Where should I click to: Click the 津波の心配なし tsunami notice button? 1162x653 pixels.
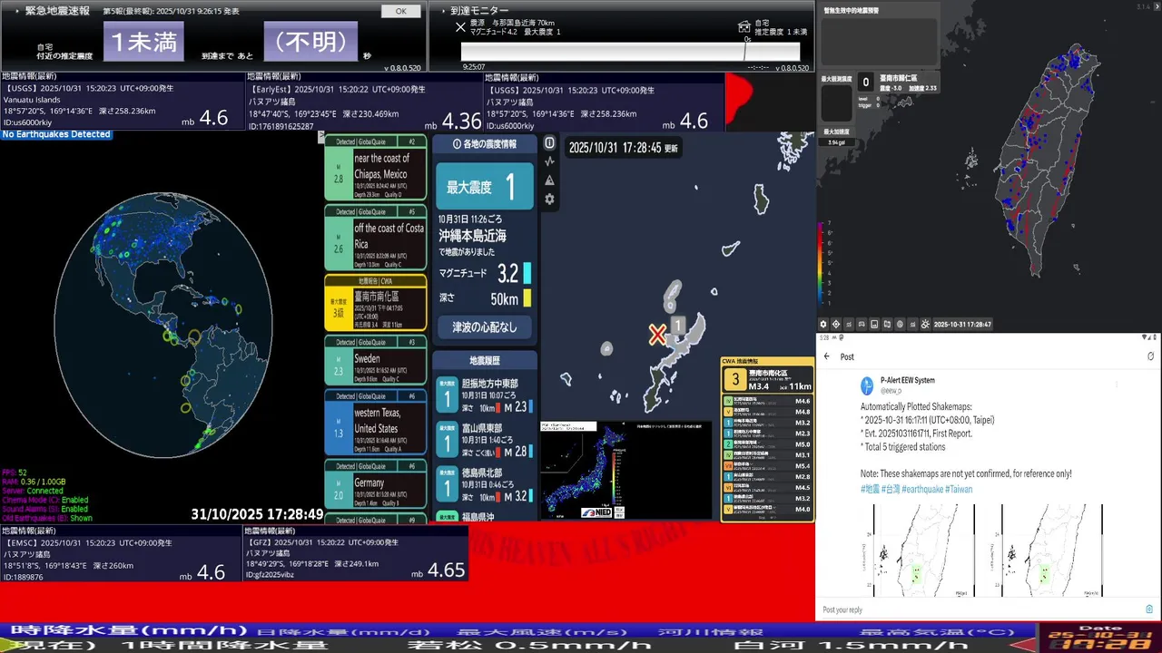tap(485, 327)
